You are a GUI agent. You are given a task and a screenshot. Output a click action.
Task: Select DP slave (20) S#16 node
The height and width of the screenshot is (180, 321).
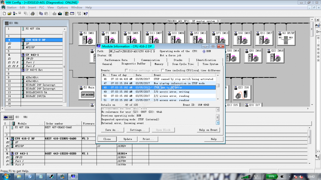[253, 56]
